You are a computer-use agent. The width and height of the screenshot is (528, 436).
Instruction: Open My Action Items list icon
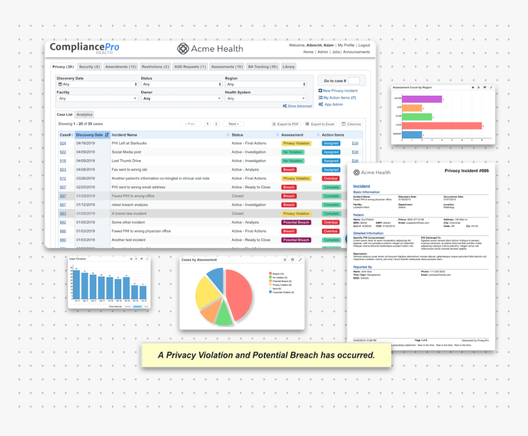pos(320,97)
